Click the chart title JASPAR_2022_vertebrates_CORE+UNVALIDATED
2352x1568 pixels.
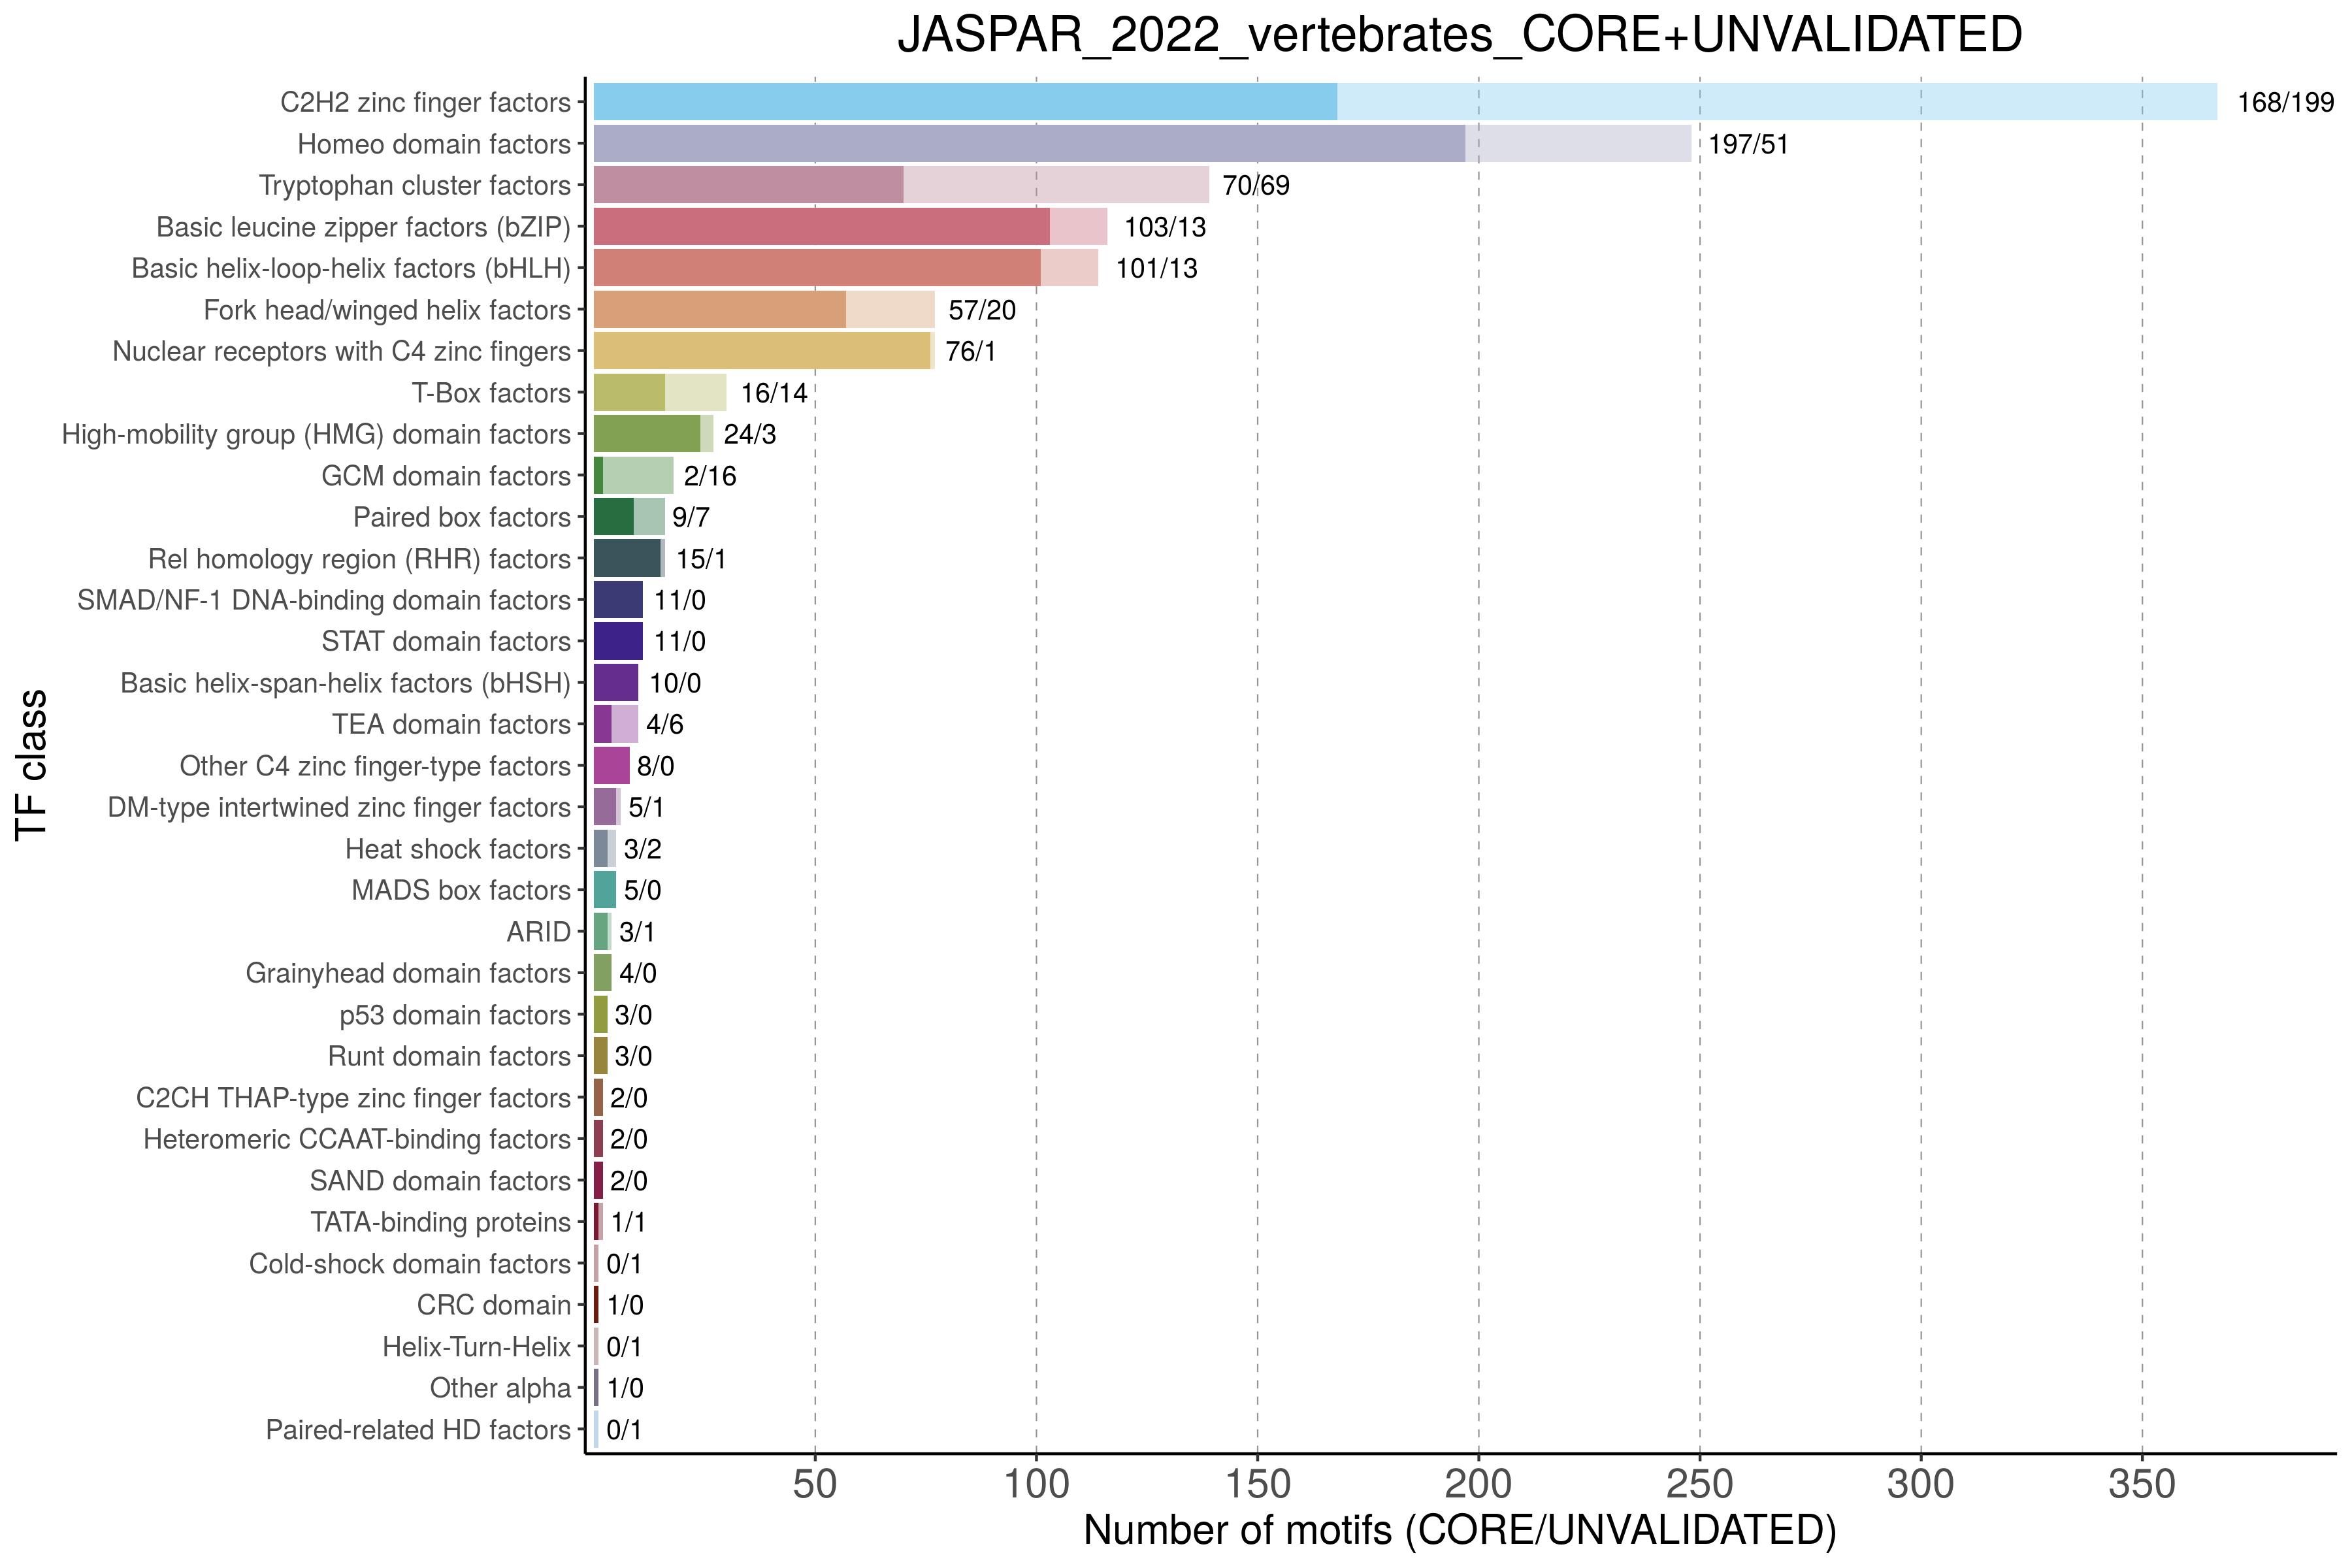point(1460,35)
